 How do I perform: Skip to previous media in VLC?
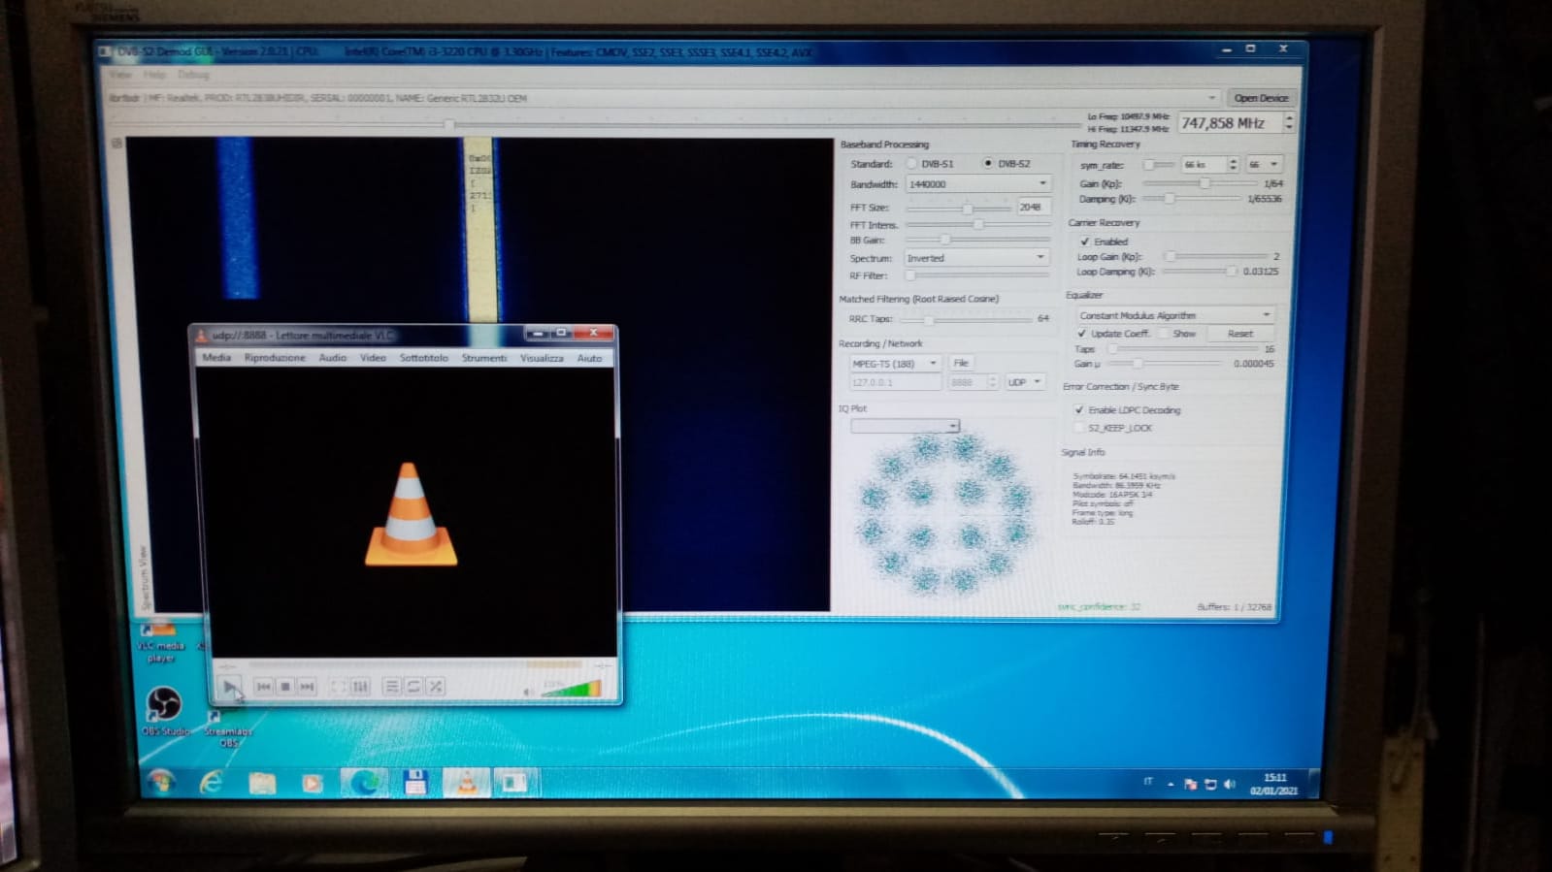coord(263,687)
